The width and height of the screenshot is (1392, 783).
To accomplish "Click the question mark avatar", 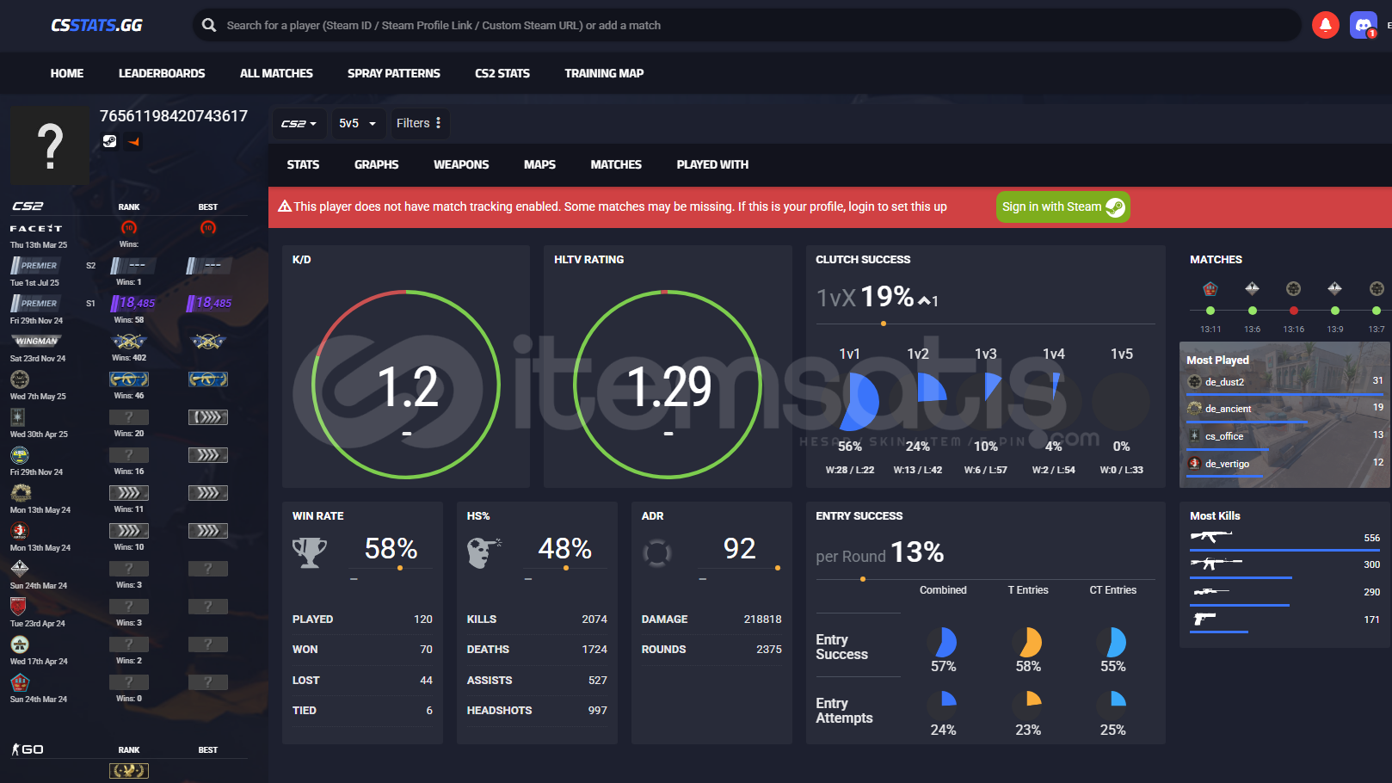I will 50,145.
